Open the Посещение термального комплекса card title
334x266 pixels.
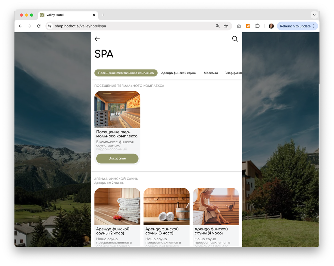(x=117, y=134)
